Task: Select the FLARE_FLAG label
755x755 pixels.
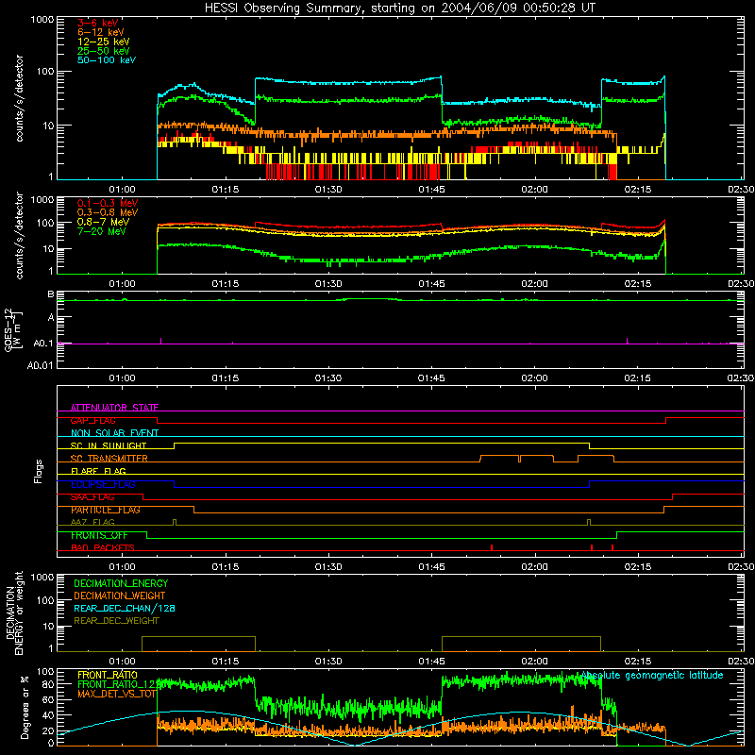Action: (98, 471)
